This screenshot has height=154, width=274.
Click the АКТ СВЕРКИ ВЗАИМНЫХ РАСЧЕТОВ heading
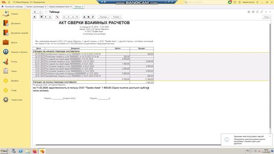(x=94, y=23)
